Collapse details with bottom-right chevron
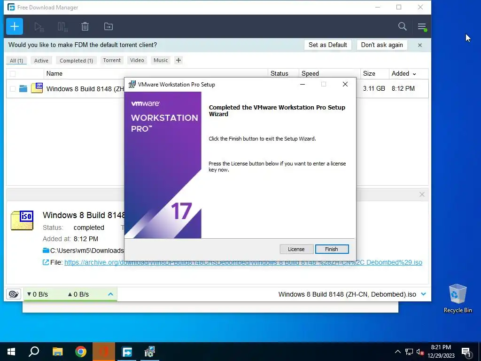This screenshot has width=481, height=361. pyautogui.click(x=424, y=294)
